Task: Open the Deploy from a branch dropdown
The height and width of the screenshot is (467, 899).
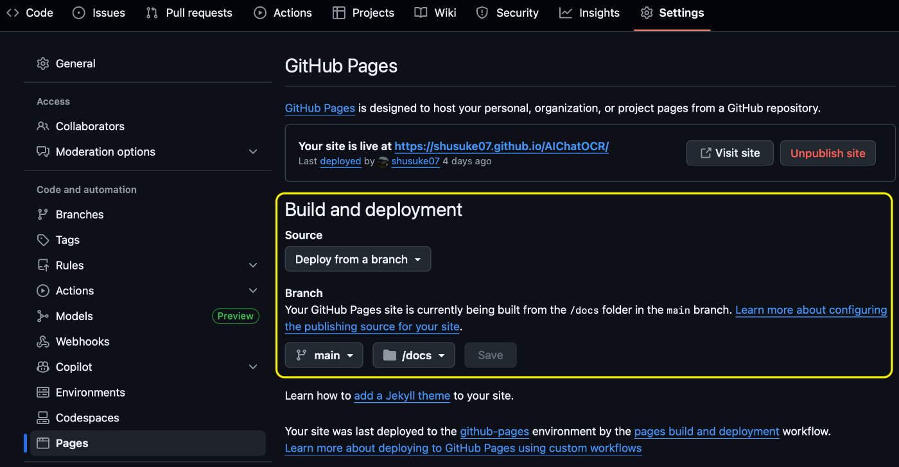Action: click(x=358, y=259)
